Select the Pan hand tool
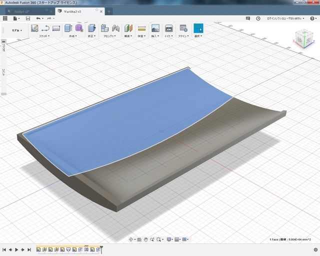320x256 pixels. [145, 239]
